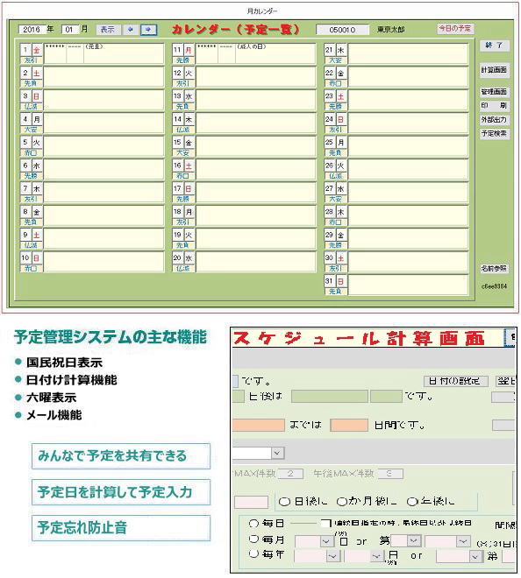Open the 毎月 day-of-month dropdown
Screen dimensions: 521x578
[x=326, y=541]
